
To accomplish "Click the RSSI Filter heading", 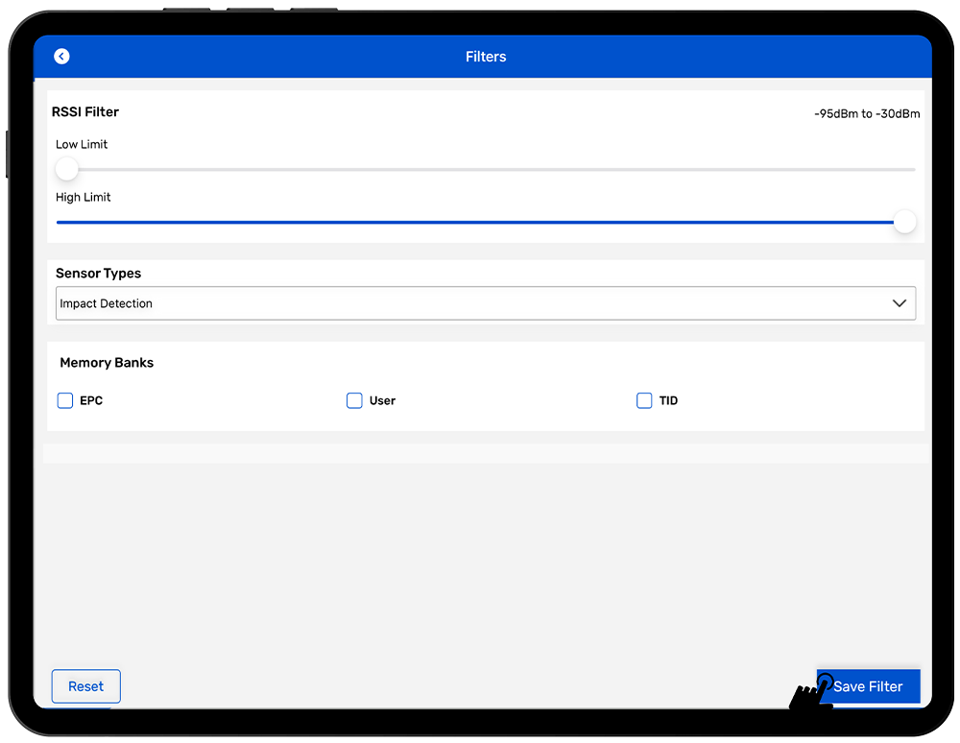I will tap(85, 111).
